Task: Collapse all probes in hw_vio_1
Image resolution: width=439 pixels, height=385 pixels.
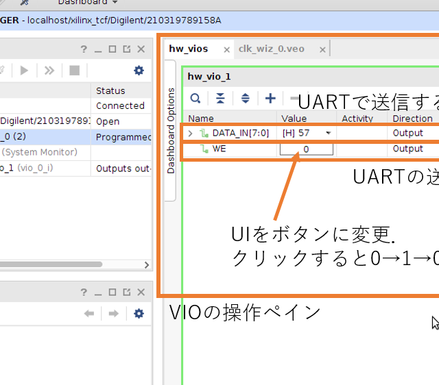Action: coord(220,98)
